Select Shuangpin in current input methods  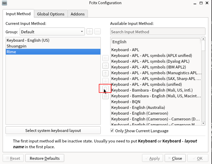[17, 46]
